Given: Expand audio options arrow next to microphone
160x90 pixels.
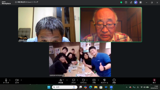Looking at the screenshot, I should [10, 80].
